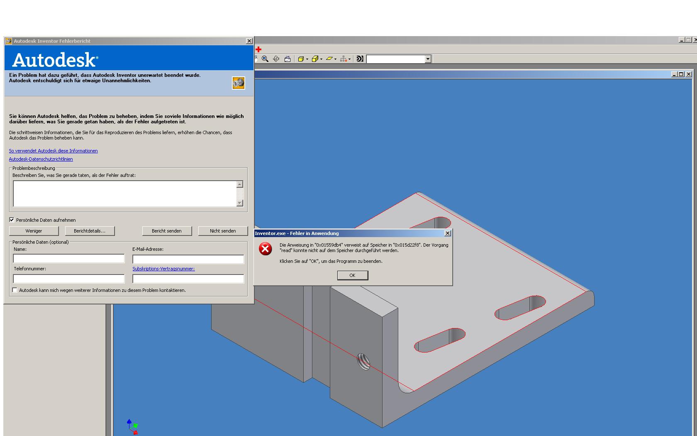This screenshot has width=697, height=436.
Task: Open 'Subskriptions-Vertragsnummer' link
Action: [163, 269]
